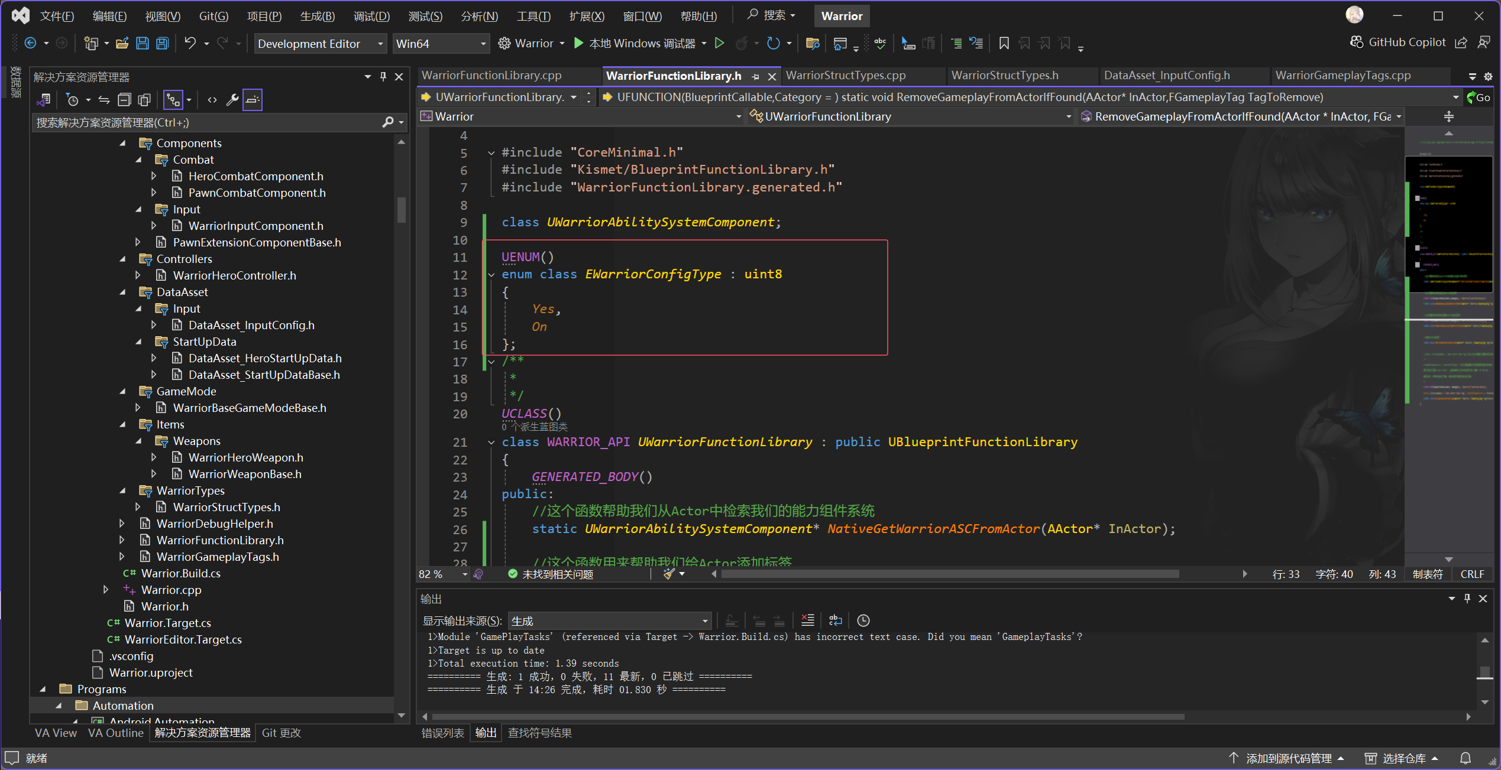1501x770 pixels.
Task: Switch to the 错误列表 tab
Action: coord(443,733)
